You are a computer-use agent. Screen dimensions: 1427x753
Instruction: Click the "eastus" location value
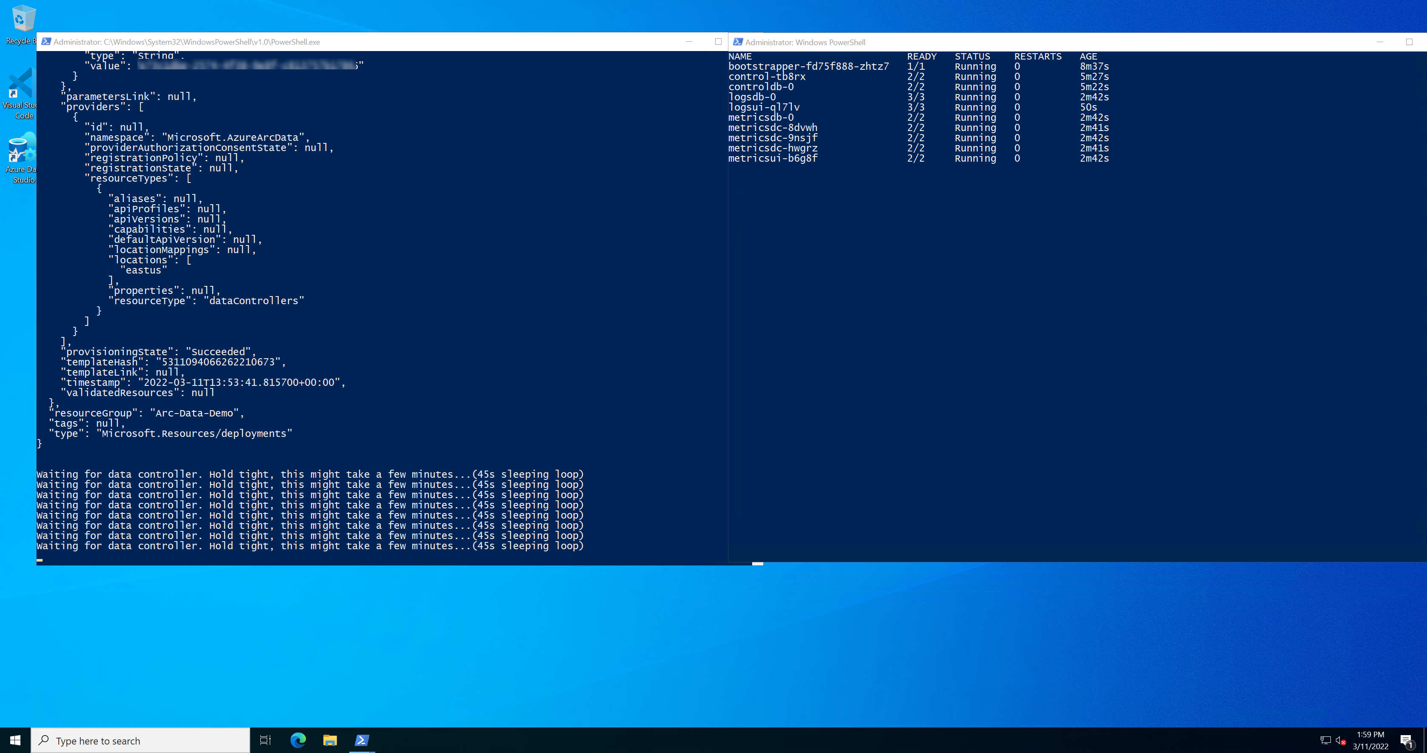(x=143, y=271)
